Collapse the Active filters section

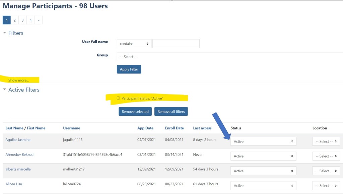click(x=5, y=90)
